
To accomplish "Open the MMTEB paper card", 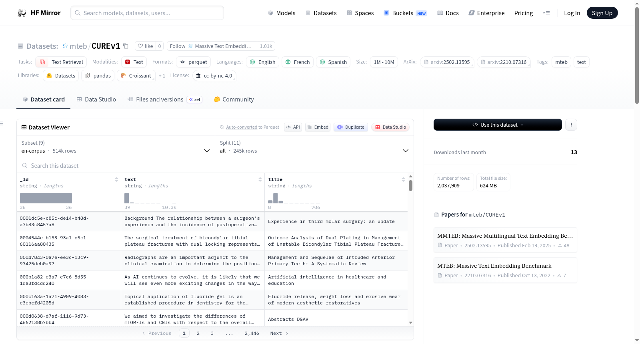I will [505, 240].
